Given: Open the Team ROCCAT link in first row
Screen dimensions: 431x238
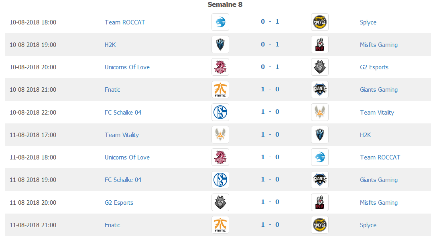Looking at the screenshot, I should click(125, 22).
